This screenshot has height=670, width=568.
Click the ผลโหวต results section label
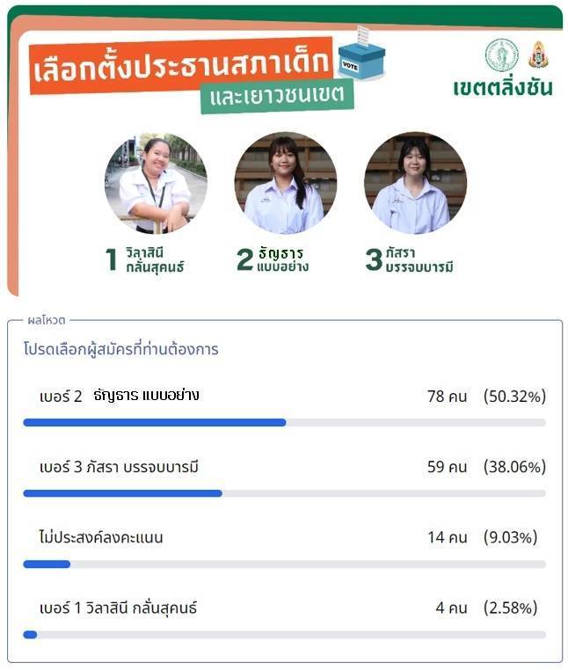(46, 320)
